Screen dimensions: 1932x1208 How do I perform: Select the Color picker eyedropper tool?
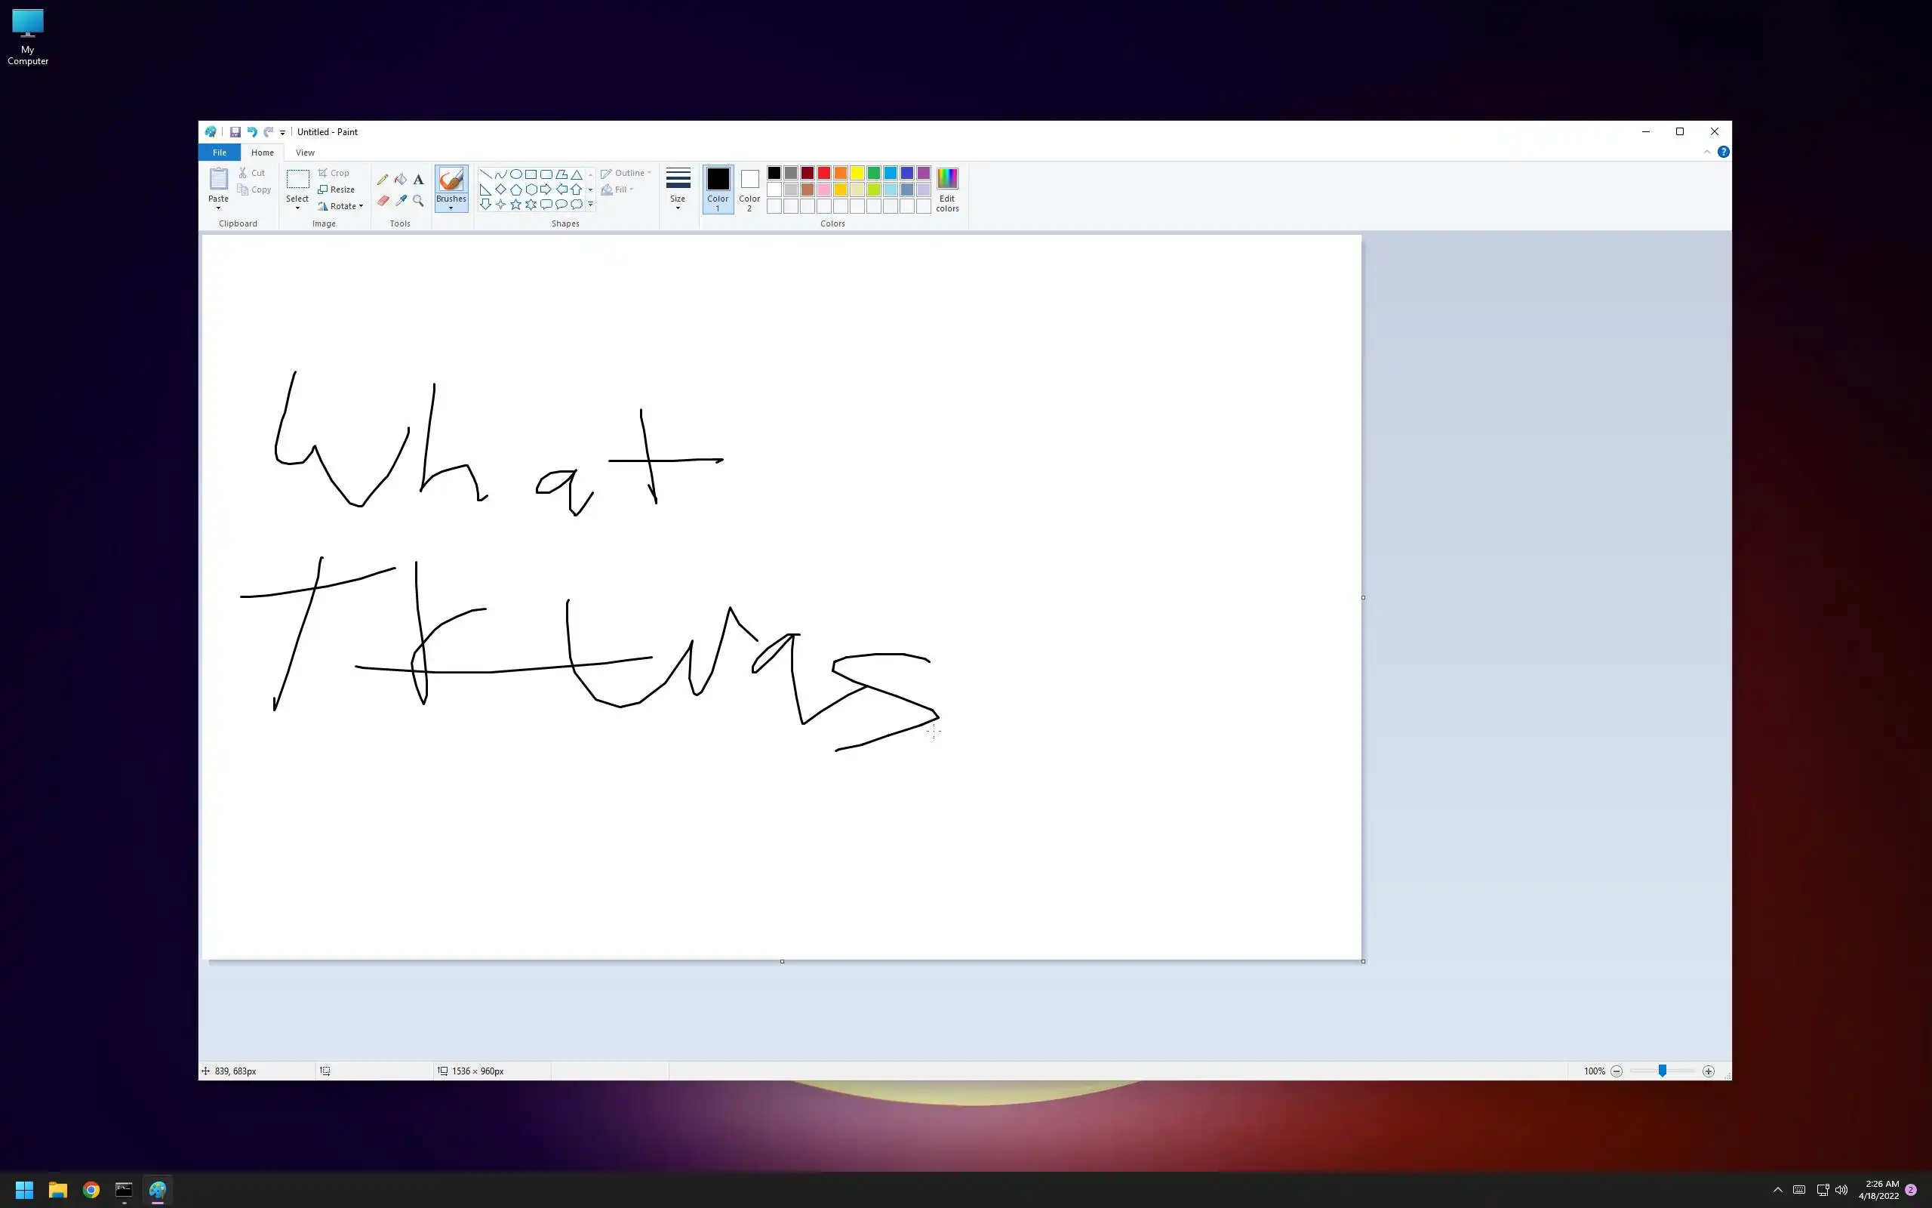401,201
